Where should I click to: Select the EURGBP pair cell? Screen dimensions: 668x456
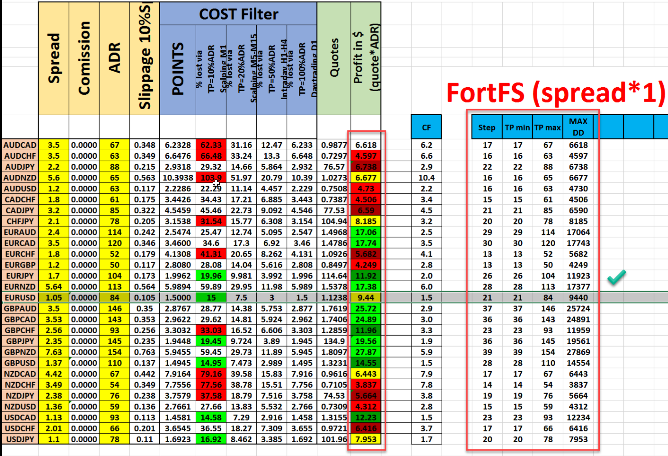point(20,265)
